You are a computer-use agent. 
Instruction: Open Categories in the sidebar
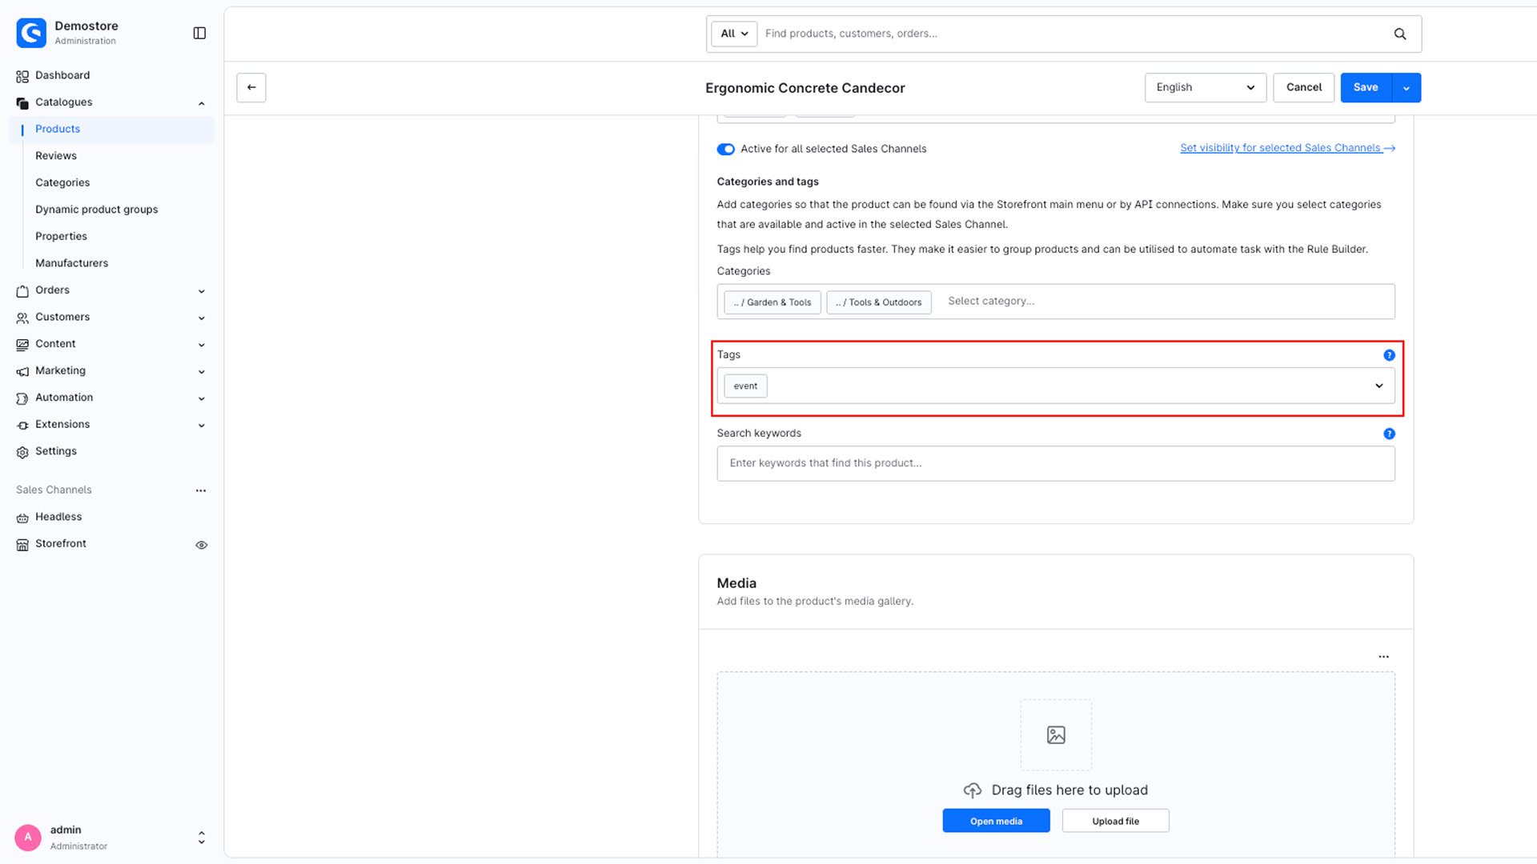62,183
